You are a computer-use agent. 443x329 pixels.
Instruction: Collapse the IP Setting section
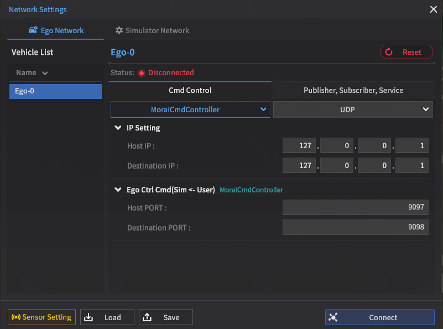[118, 128]
